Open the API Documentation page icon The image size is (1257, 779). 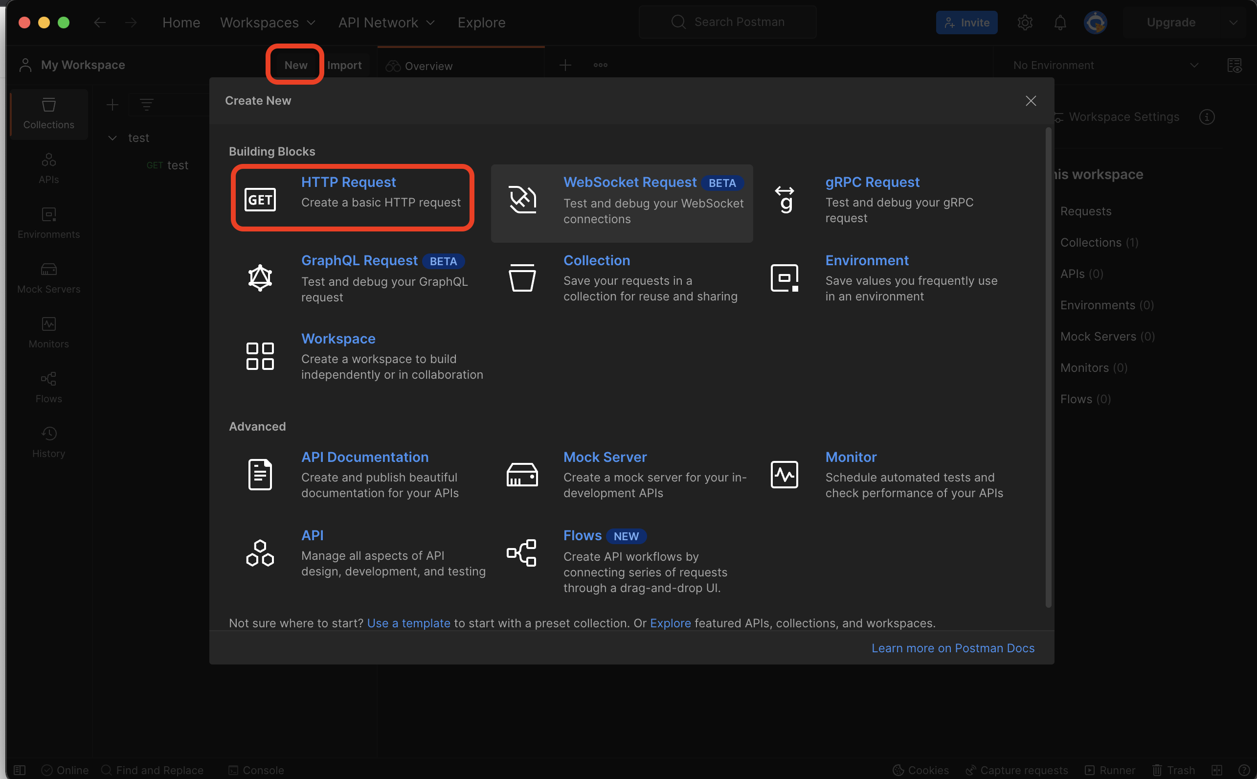click(260, 475)
